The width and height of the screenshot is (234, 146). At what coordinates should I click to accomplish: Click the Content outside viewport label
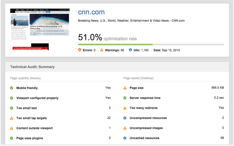pos(34,128)
